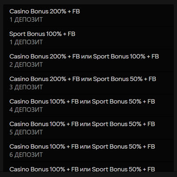This screenshot has width=177, height=177.
Task: Select Sport Bonus 50% text in the third-deposit row
Action: [x=118, y=79]
